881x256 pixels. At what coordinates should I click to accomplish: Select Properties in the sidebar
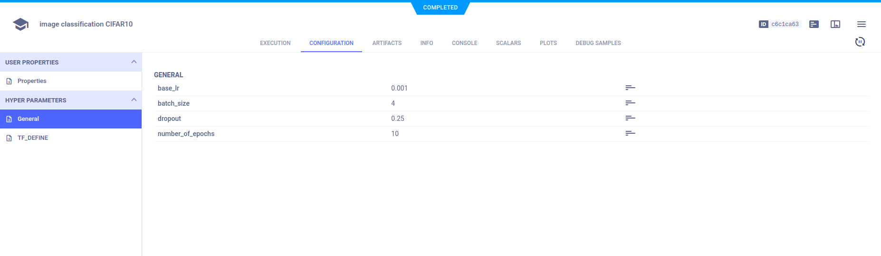[32, 81]
